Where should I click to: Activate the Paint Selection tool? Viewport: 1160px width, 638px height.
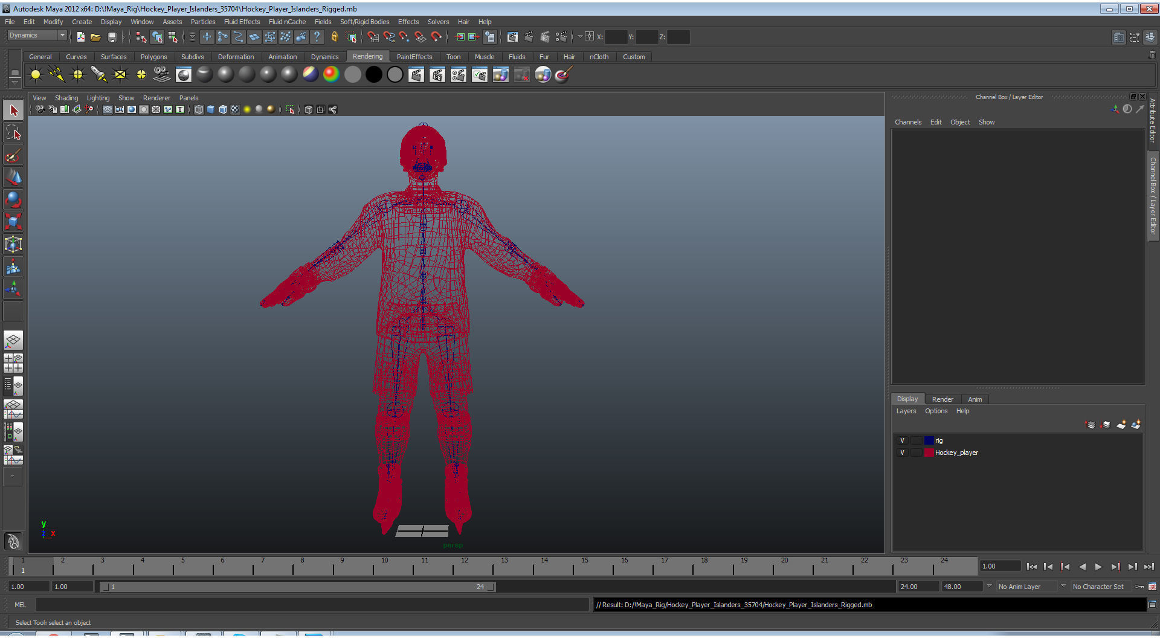[13, 155]
